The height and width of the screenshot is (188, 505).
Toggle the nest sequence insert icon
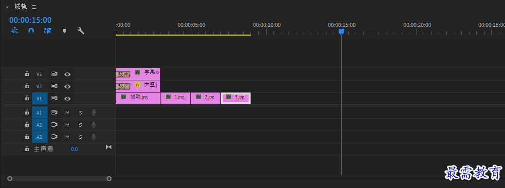point(15,31)
